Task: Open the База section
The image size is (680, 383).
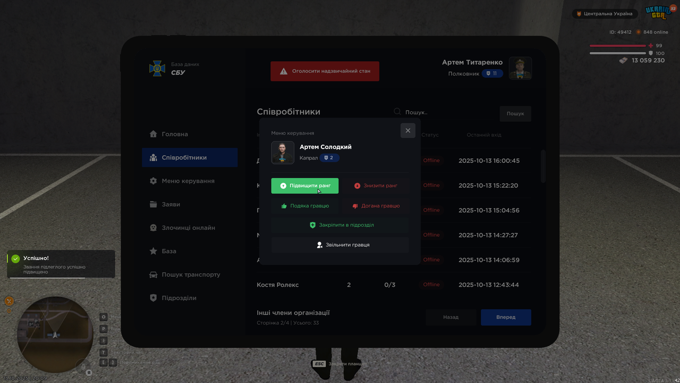Action: pos(190,251)
